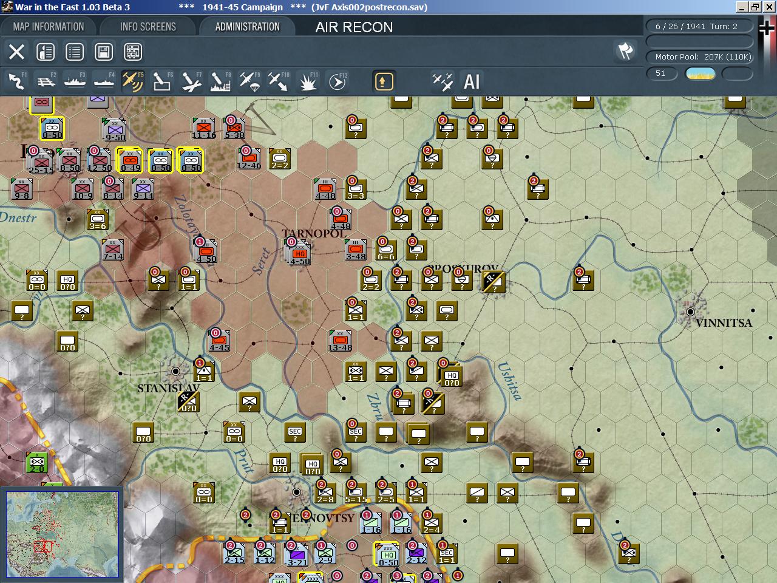Click the German cross faction emblem

click(767, 28)
